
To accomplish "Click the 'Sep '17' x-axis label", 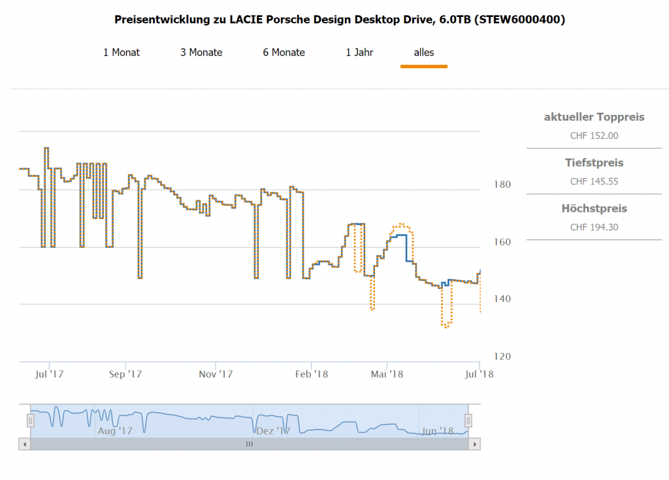I will [x=125, y=374].
